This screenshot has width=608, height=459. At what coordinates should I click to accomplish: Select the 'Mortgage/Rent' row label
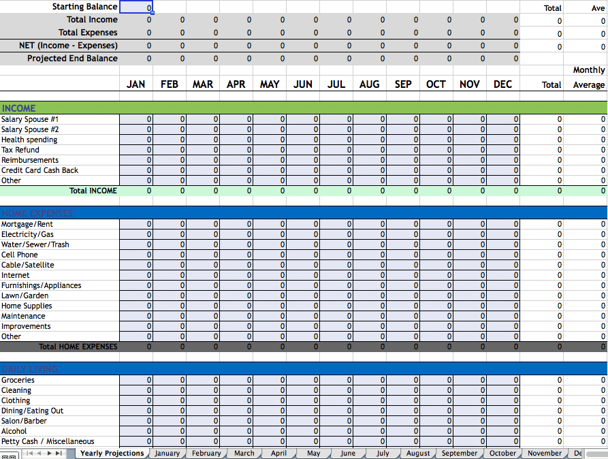tap(60, 224)
